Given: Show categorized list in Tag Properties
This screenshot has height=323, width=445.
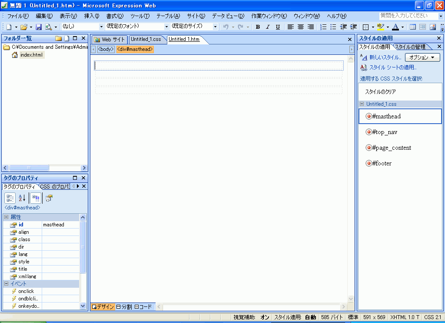Looking at the screenshot, I should click(x=10, y=198).
